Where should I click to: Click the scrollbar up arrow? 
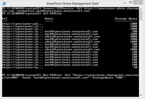[141, 9]
